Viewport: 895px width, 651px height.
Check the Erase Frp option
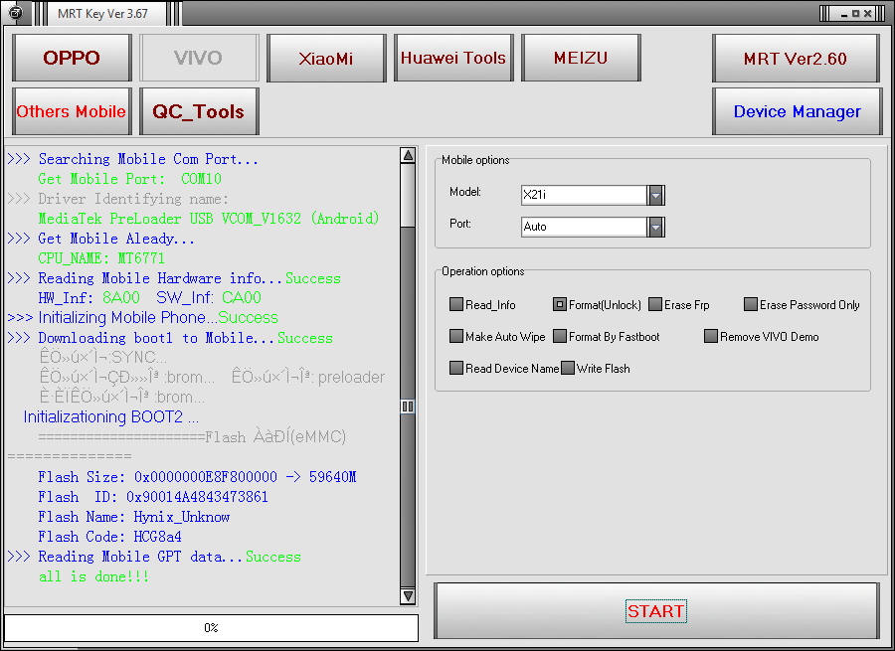coord(655,305)
